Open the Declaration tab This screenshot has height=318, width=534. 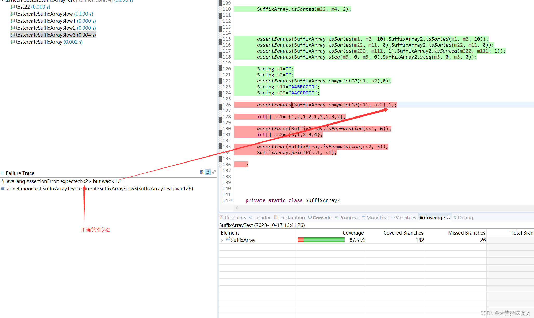point(292,218)
